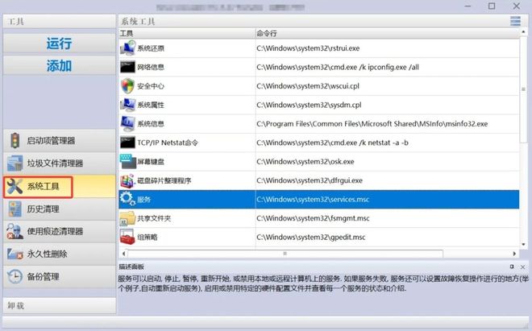Select the 系统还原 row name
Screen dimensions: 532x331
[151, 48]
